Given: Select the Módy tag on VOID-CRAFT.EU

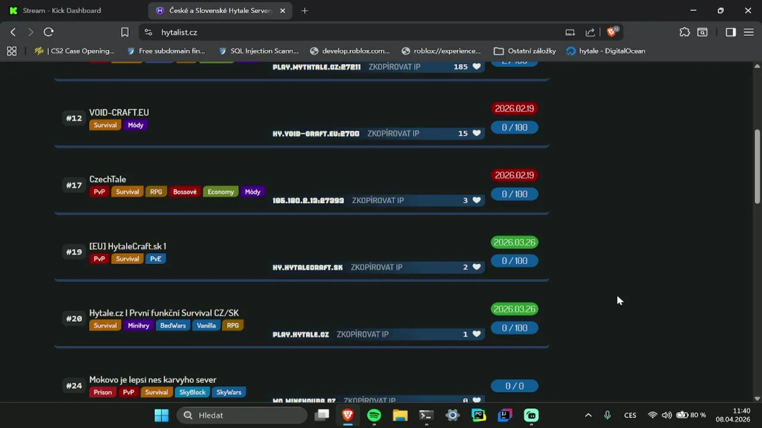Looking at the screenshot, I should click(x=136, y=125).
